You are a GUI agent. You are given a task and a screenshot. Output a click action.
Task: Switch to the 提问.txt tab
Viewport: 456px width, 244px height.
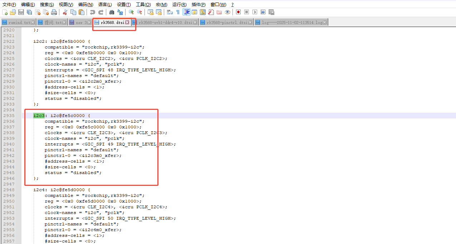[52, 22]
